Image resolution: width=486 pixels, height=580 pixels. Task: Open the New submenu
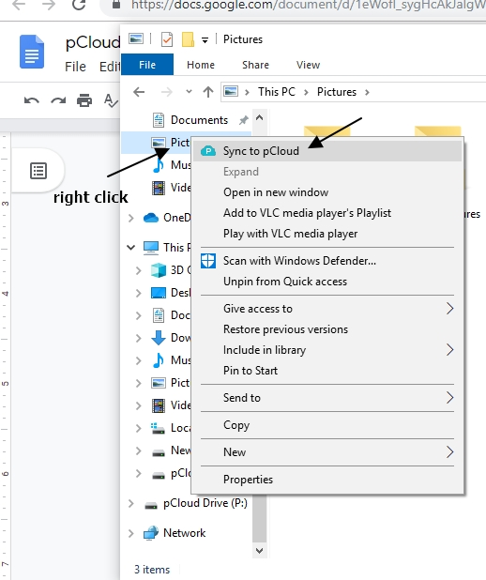point(327,452)
